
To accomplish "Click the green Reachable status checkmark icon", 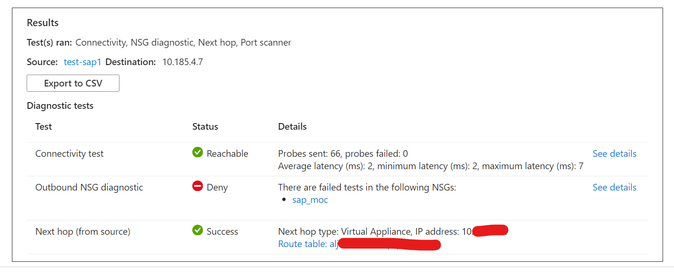I will 198,153.
